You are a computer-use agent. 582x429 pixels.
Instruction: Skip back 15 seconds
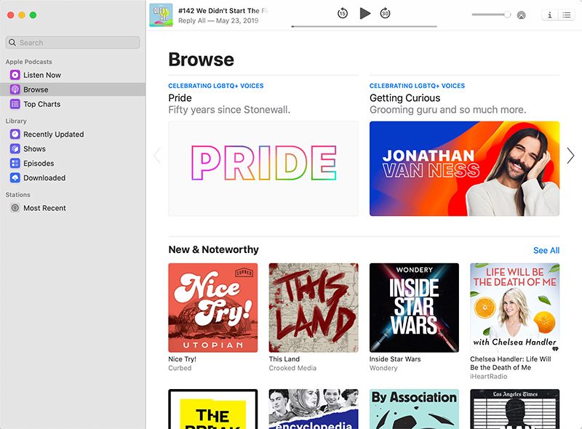point(343,14)
